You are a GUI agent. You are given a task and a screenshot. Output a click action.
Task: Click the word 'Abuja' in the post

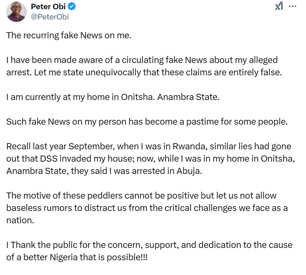(189, 171)
